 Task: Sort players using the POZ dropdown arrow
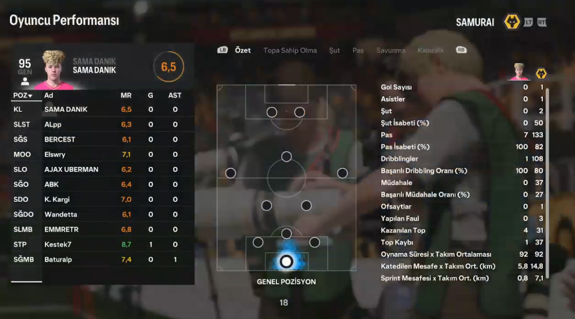click(30, 96)
